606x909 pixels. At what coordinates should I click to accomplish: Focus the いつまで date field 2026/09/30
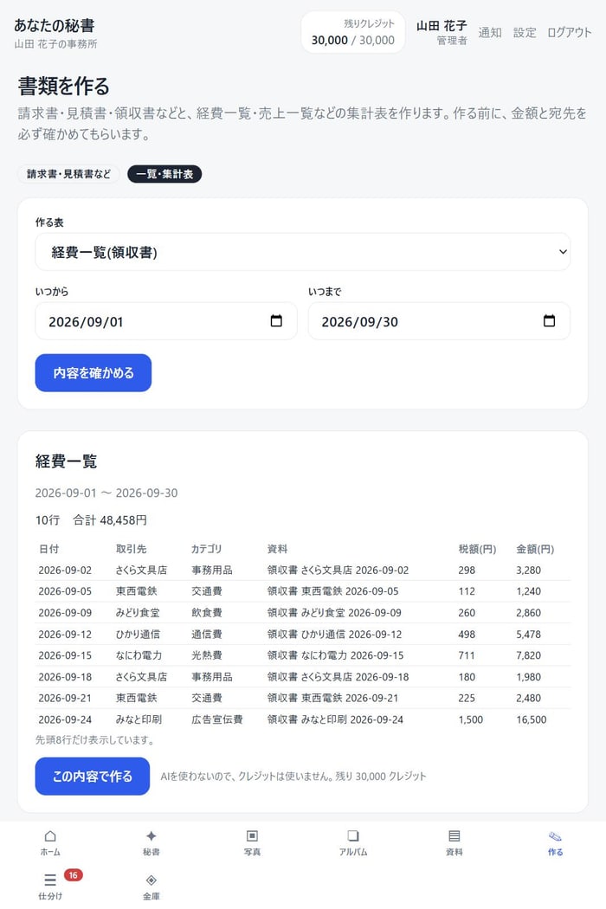pyautogui.click(x=439, y=321)
